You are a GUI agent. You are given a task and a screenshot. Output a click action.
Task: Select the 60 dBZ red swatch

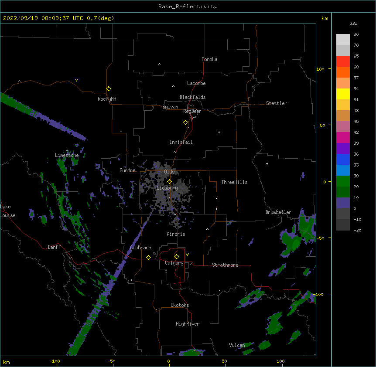343,61
